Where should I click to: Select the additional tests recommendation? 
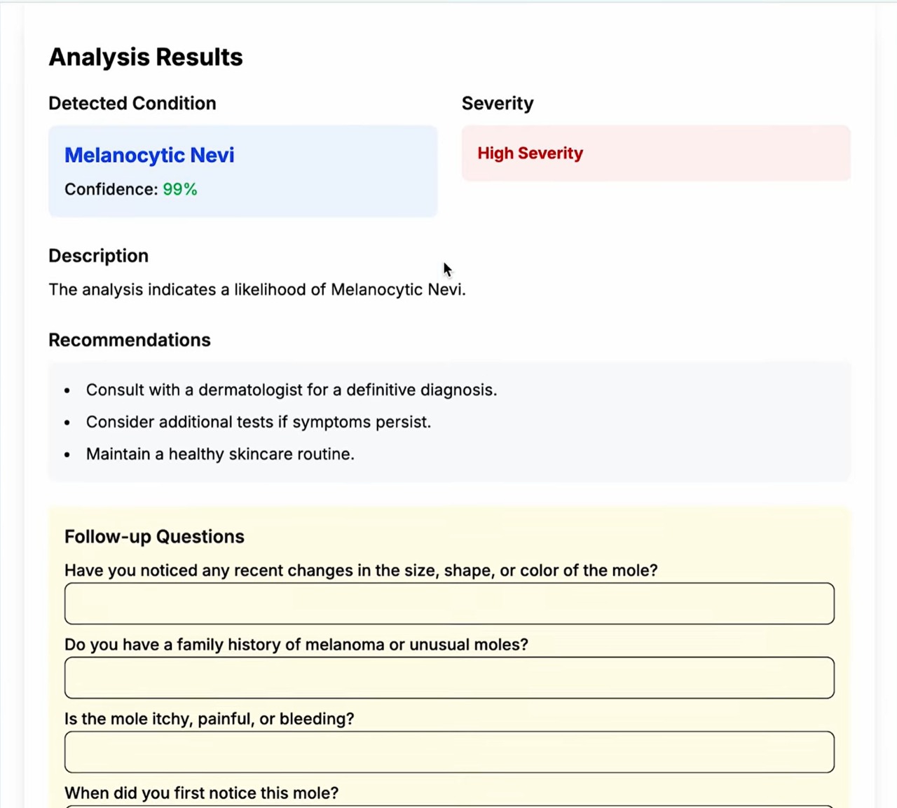tap(258, 422)
